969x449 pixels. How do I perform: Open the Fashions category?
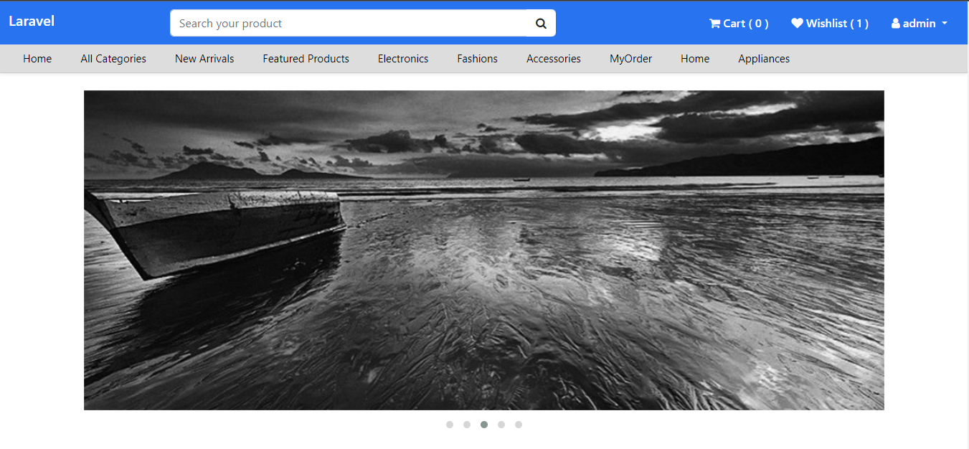click(x=477, y=58)
